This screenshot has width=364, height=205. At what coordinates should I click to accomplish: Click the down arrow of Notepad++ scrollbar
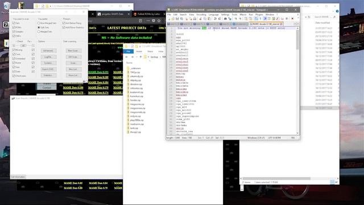pyautogui.click(x=297, y=133)
